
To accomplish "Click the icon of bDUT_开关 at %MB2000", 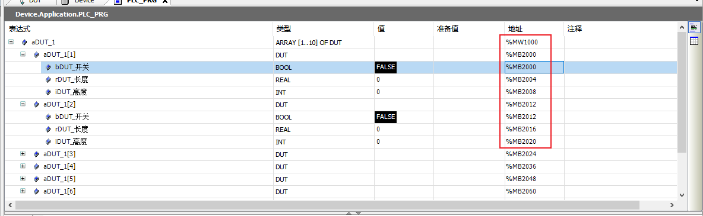I will 48,67.
